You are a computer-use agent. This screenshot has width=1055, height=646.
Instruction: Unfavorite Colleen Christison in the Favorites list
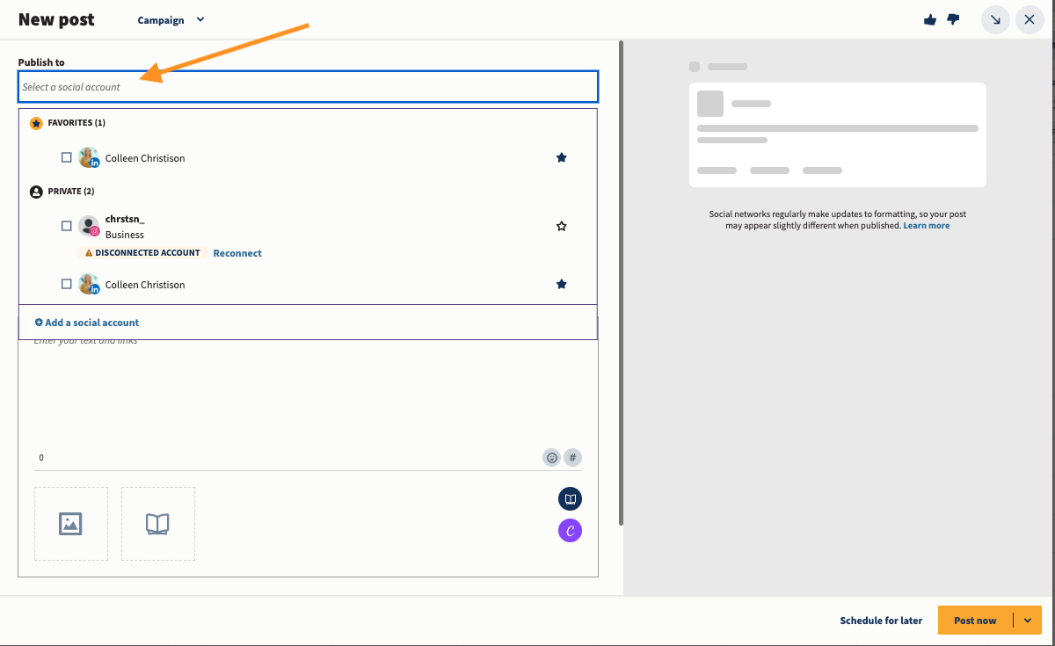(x=561, y=158)
